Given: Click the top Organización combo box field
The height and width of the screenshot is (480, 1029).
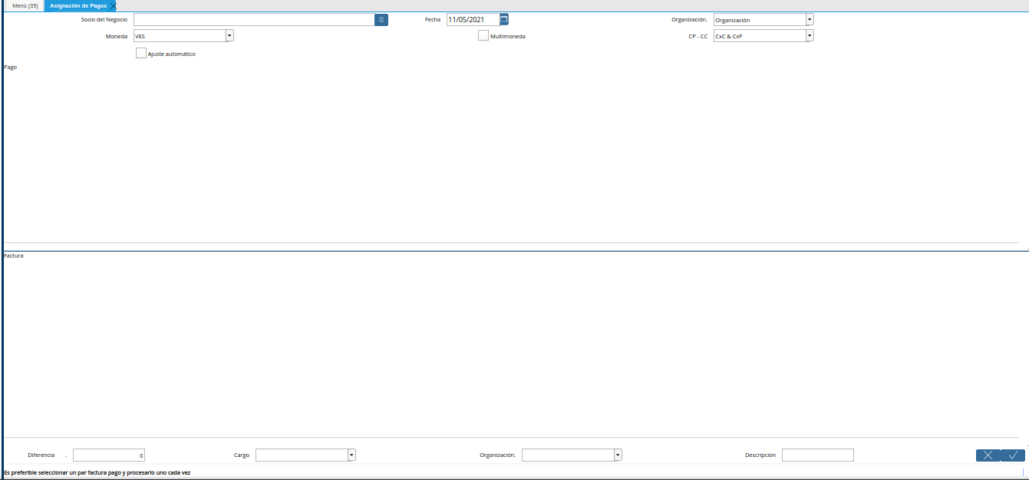Looking at the screenshot, I should tap(760, 20).
